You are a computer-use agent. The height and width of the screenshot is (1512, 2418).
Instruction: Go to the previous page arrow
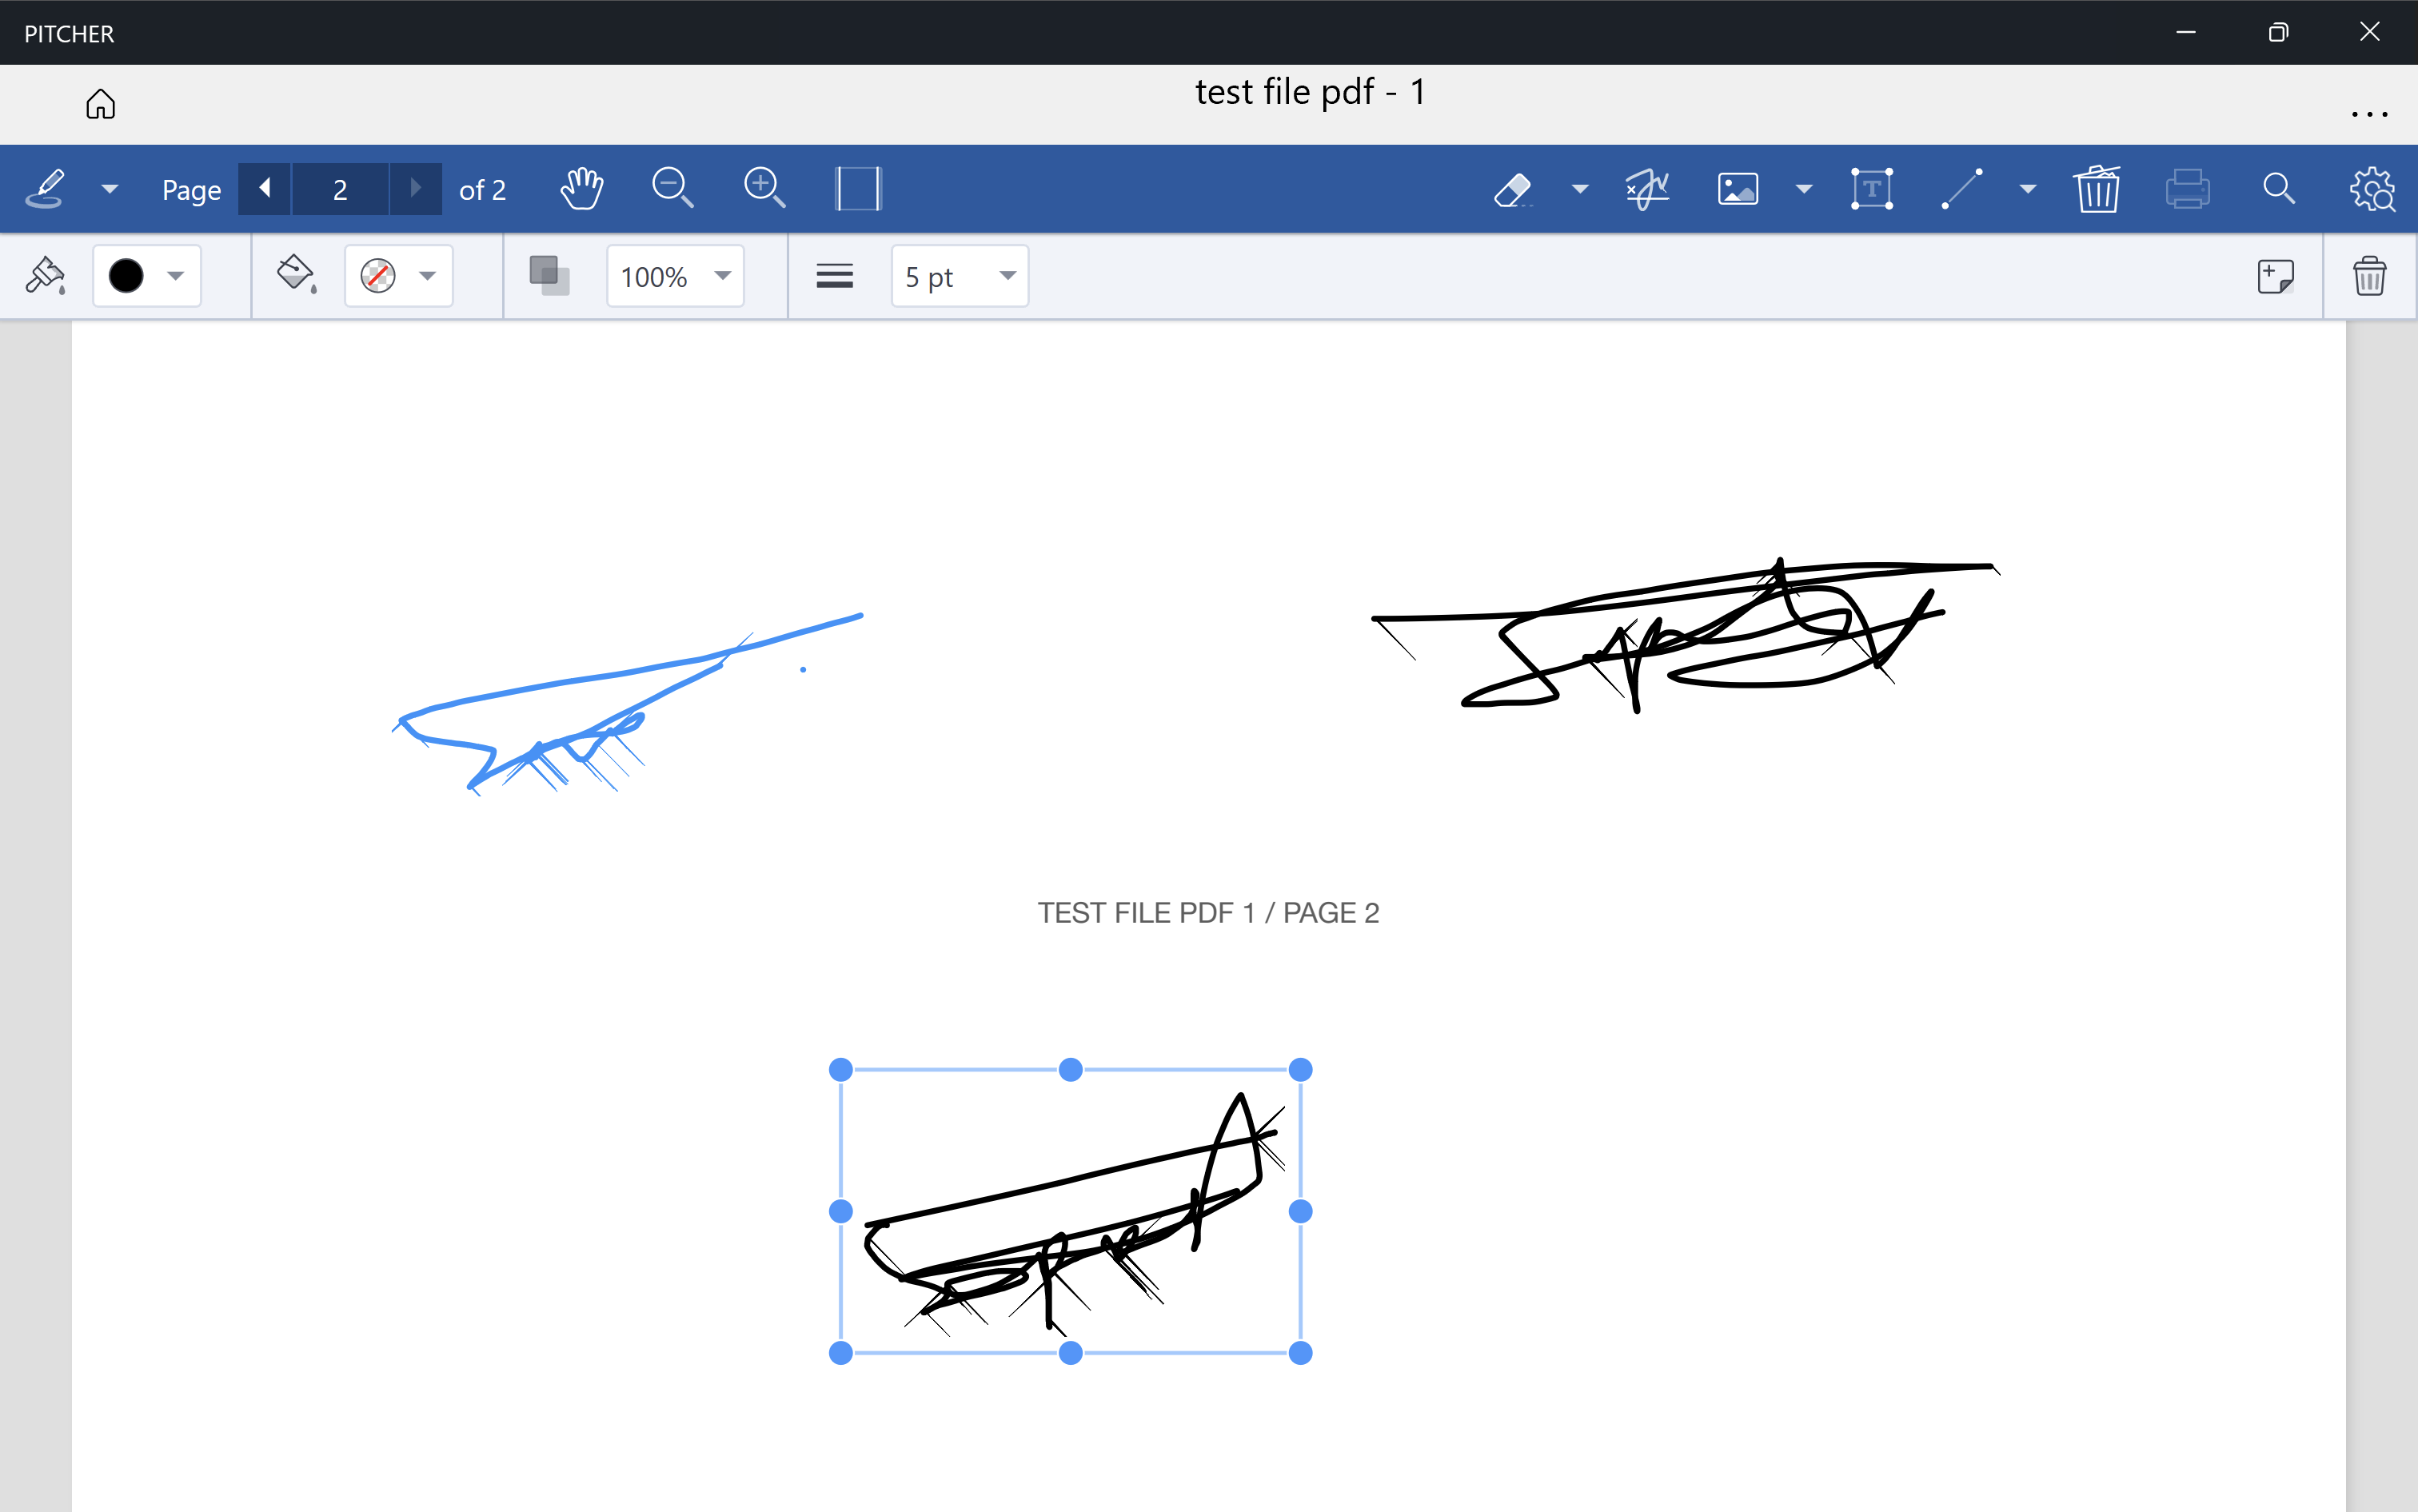point(265,189)
